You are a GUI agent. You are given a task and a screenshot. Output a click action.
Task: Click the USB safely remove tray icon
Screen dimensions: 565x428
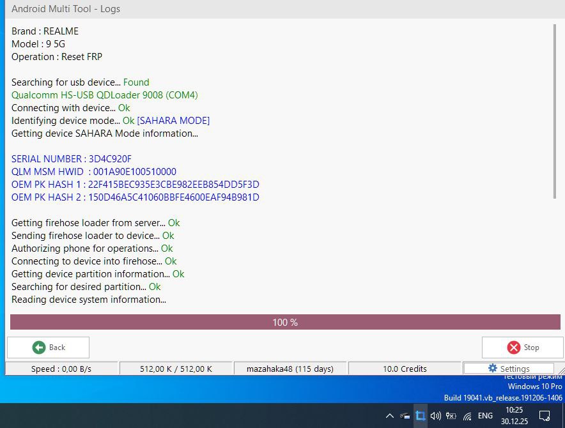point(405,416)
